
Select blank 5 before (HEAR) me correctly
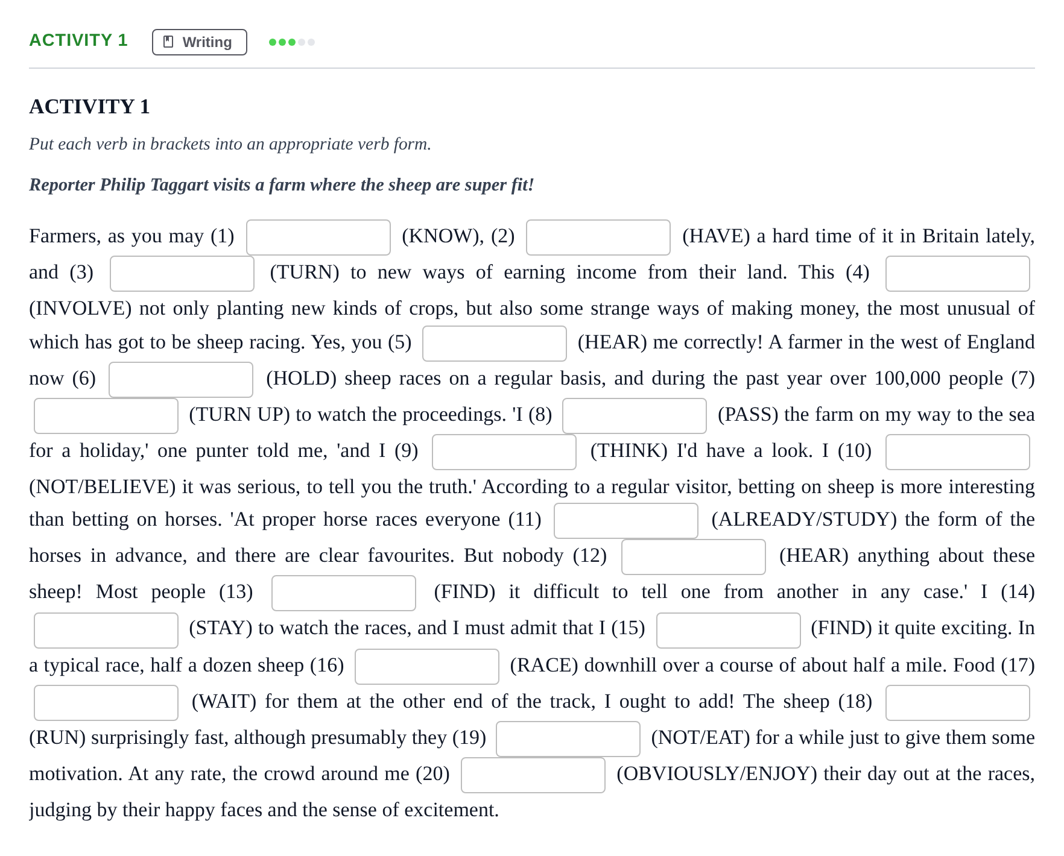tap(495, 344)
